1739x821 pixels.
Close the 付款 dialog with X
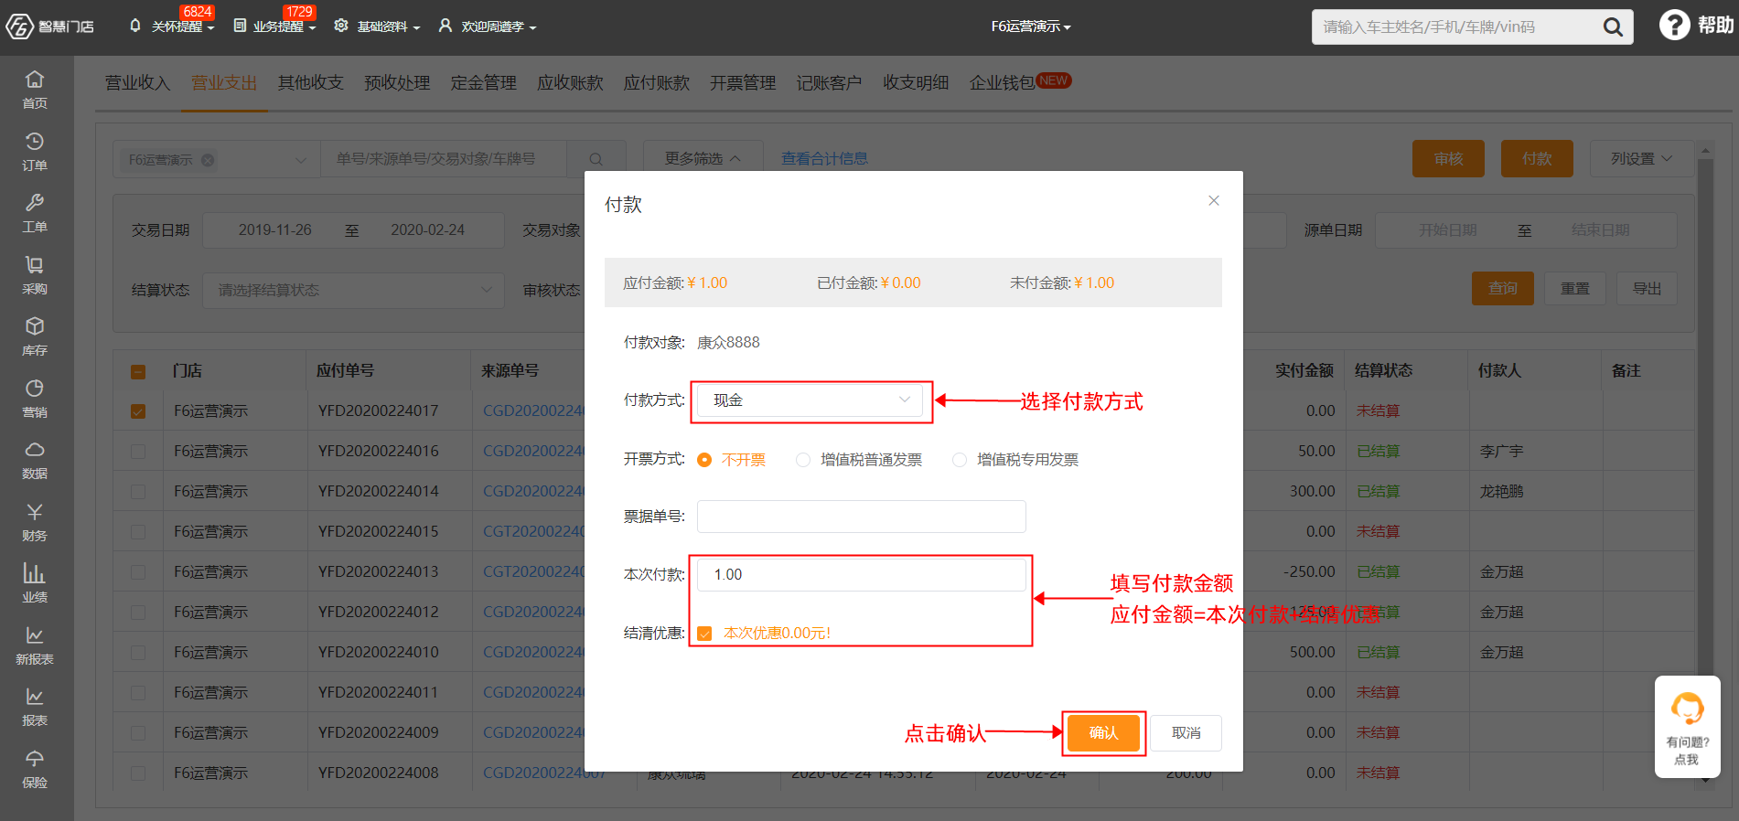click(1213, 200)
